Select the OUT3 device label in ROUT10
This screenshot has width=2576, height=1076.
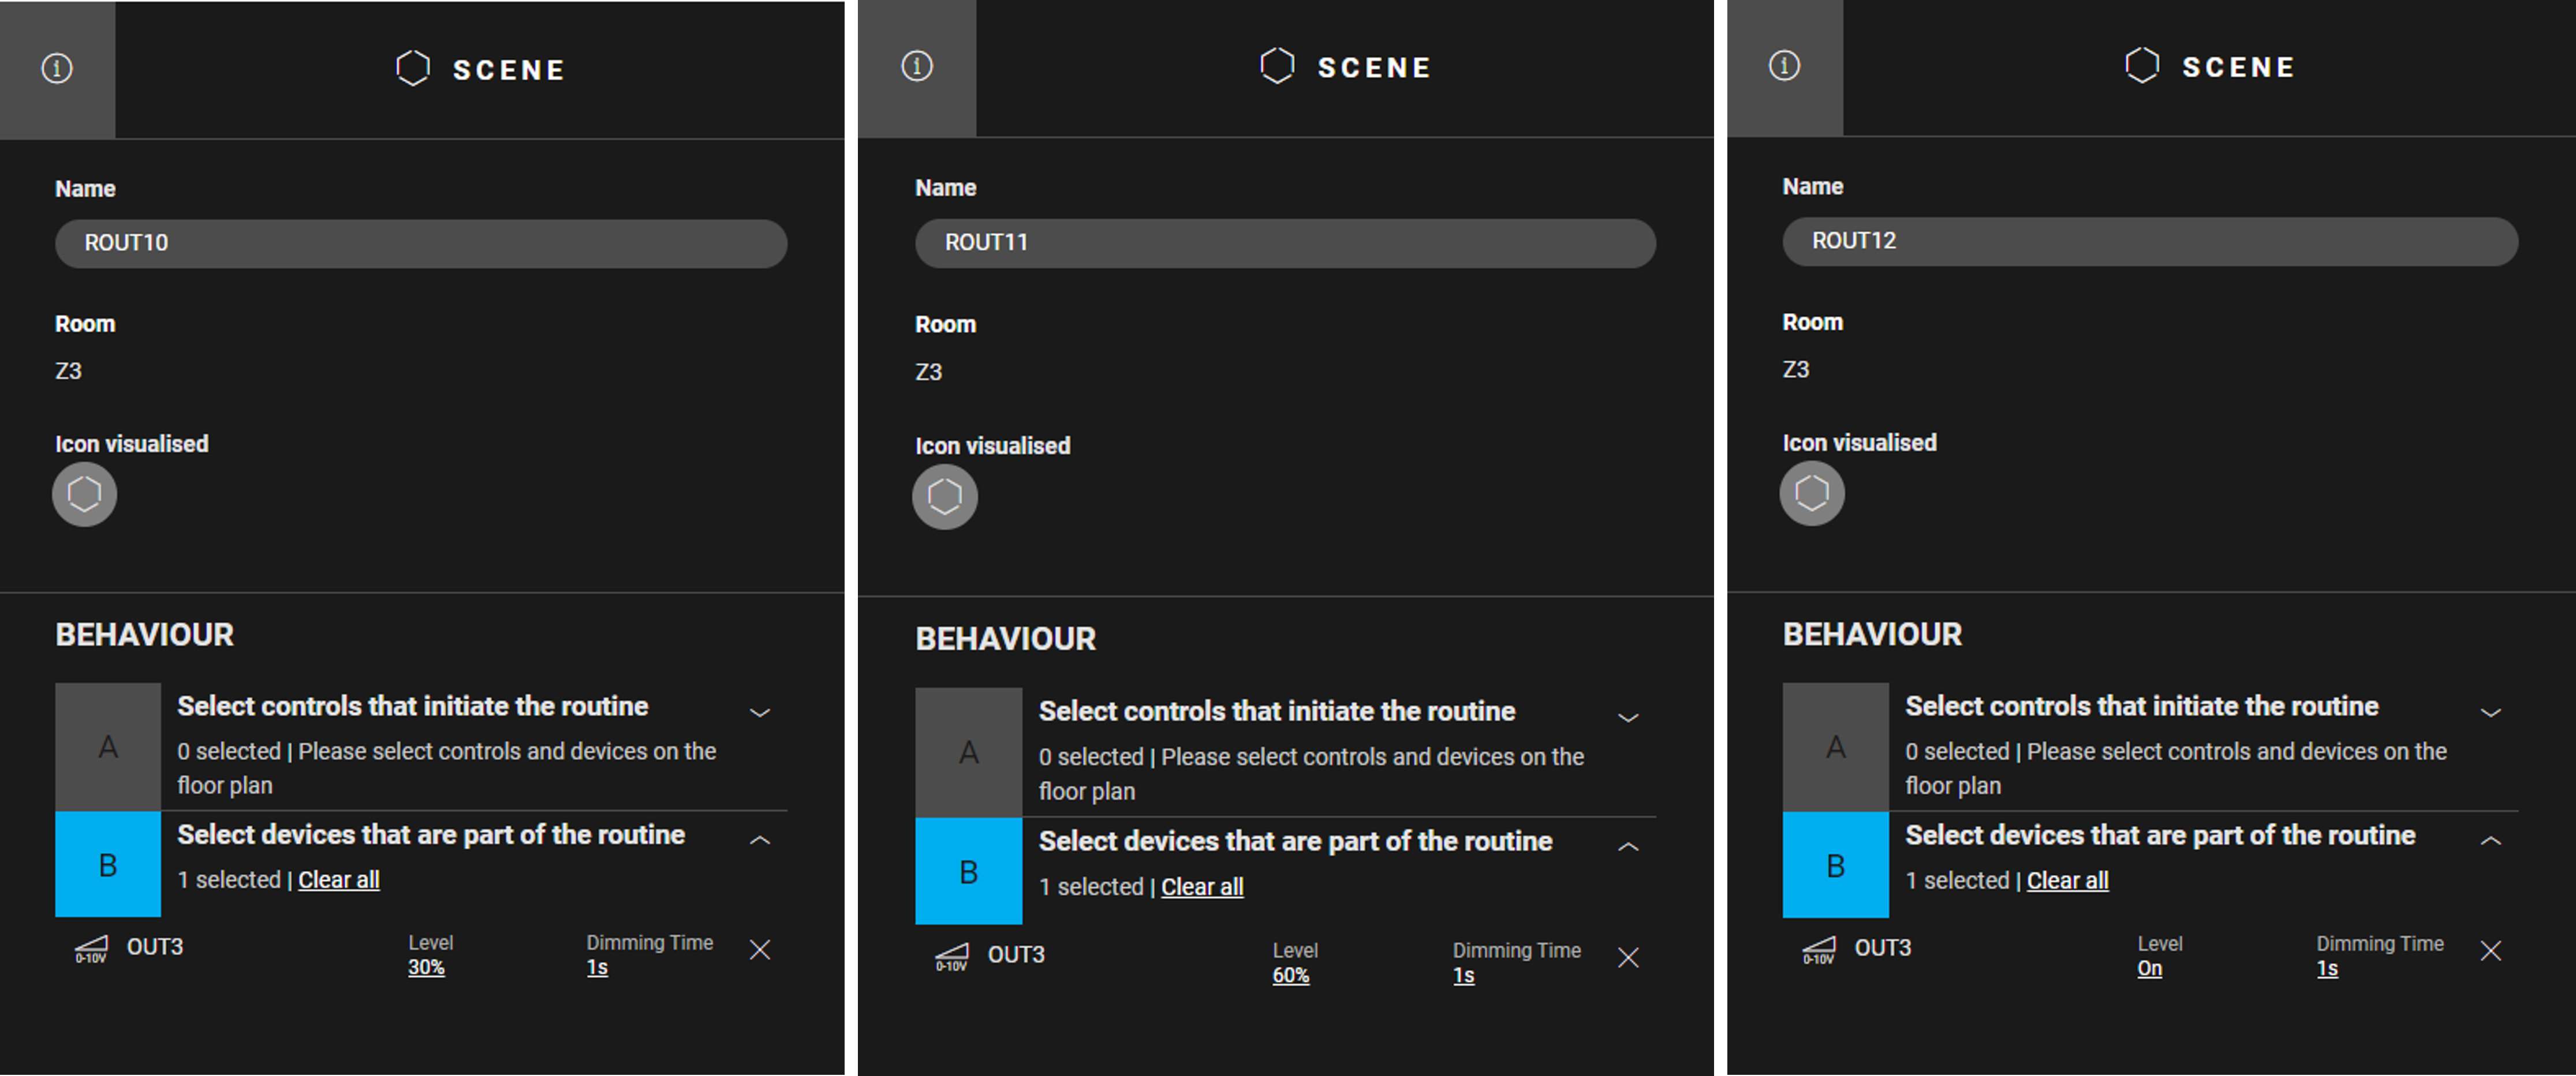[155, 947]
